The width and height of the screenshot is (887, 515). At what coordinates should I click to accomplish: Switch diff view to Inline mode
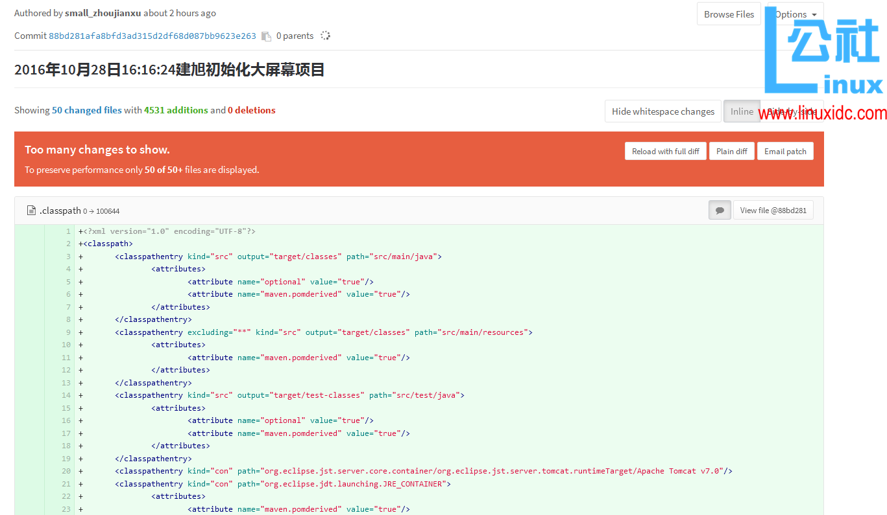pos(742,111)
